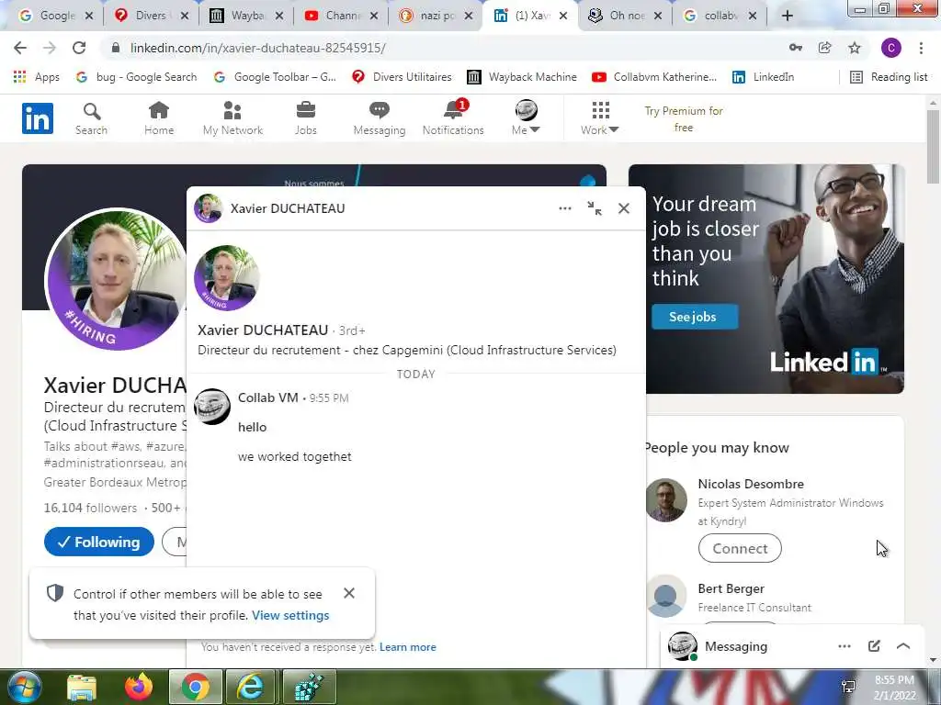The width and height of the screenshot is (941, 705).
Task: Connect with Nicolas Desombre
Action: pos(740,549)
